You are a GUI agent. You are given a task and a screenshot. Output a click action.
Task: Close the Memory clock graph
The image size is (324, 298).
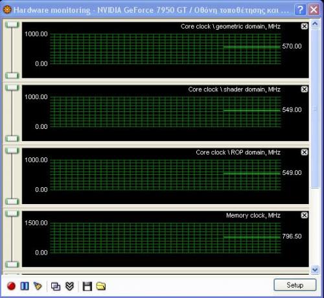click(305, 215)
